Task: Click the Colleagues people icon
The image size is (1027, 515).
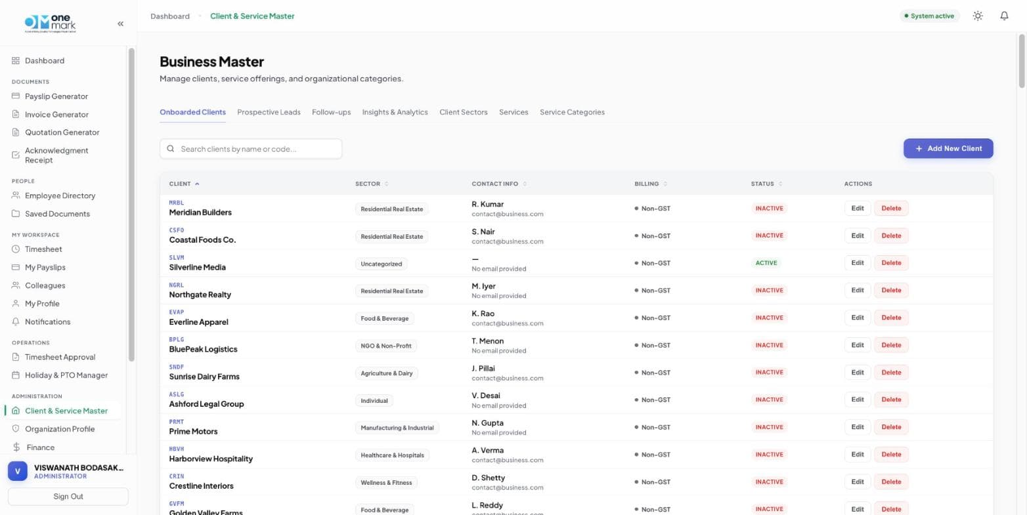Action: point(16,285)
